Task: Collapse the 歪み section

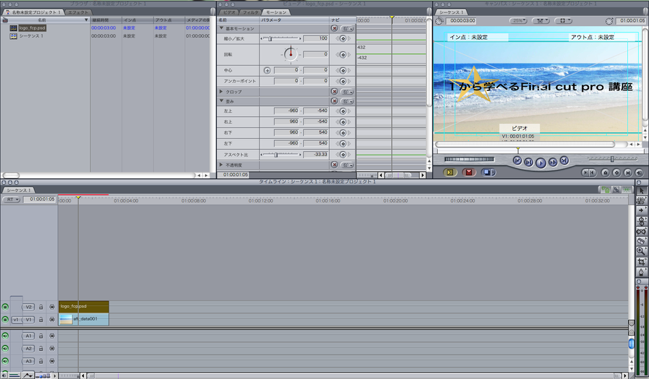Action: tap(221, 101)
